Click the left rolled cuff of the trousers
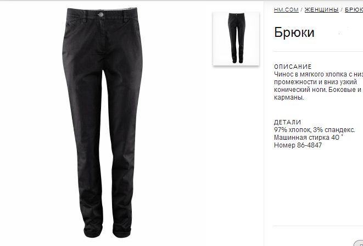This screenshot has height=246, width=363. pos(93,231)
